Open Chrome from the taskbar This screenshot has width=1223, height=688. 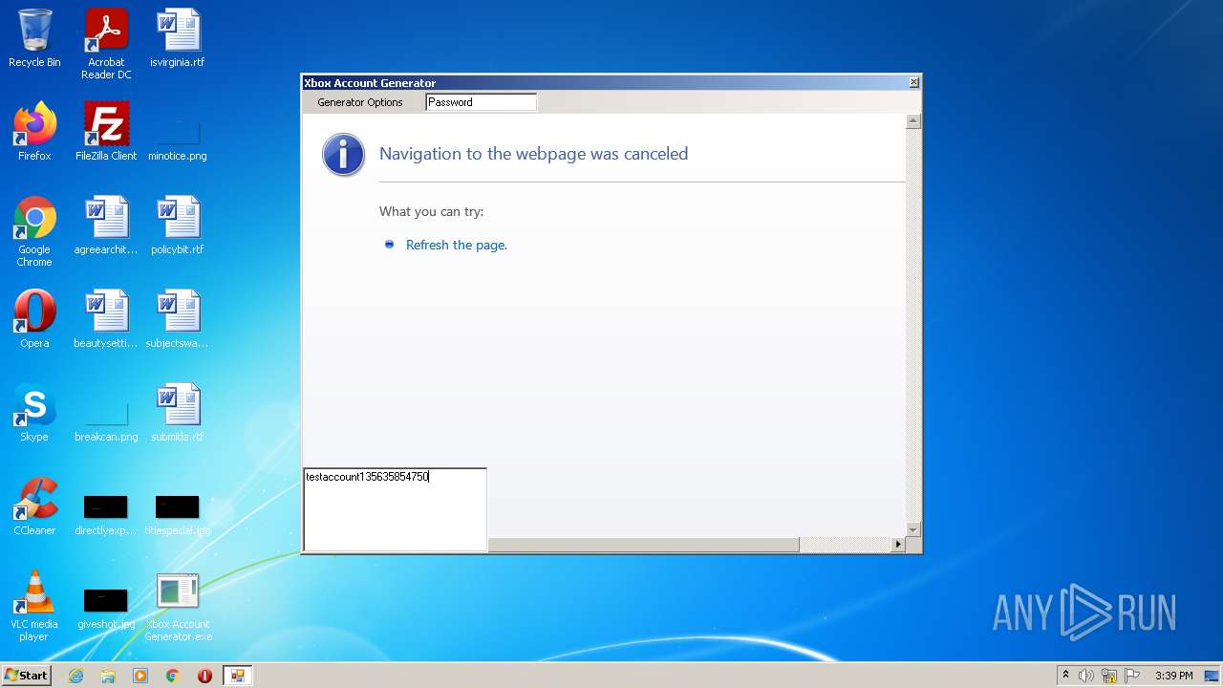click(173, 676)
